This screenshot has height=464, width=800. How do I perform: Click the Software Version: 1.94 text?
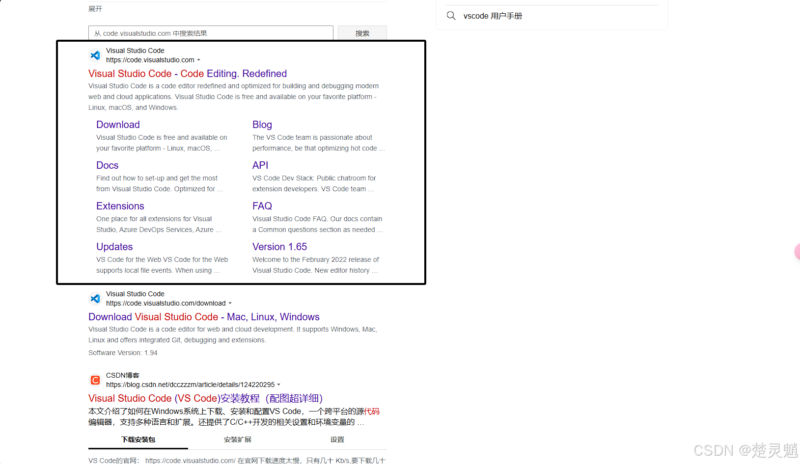click(x=123, y=353)
